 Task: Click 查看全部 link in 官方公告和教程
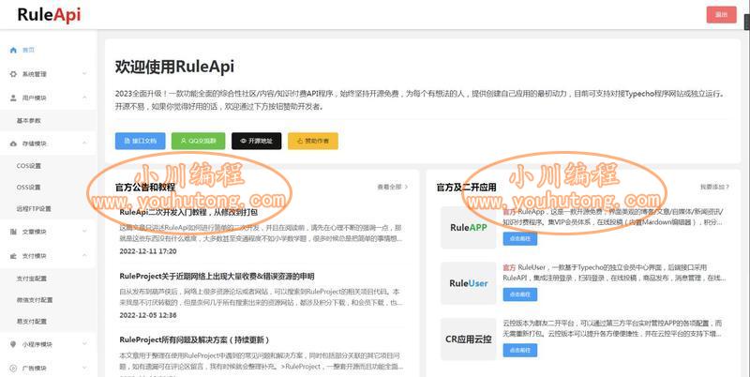pos(392,187)
